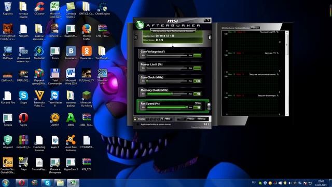332x187 pixels.
Task: Toggle Apply overclocking at system startup
Action: tap(138, 125)
